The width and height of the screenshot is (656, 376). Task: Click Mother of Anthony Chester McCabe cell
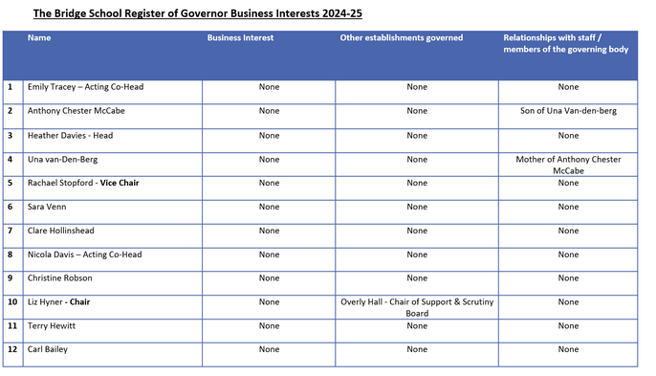[568, 165]
